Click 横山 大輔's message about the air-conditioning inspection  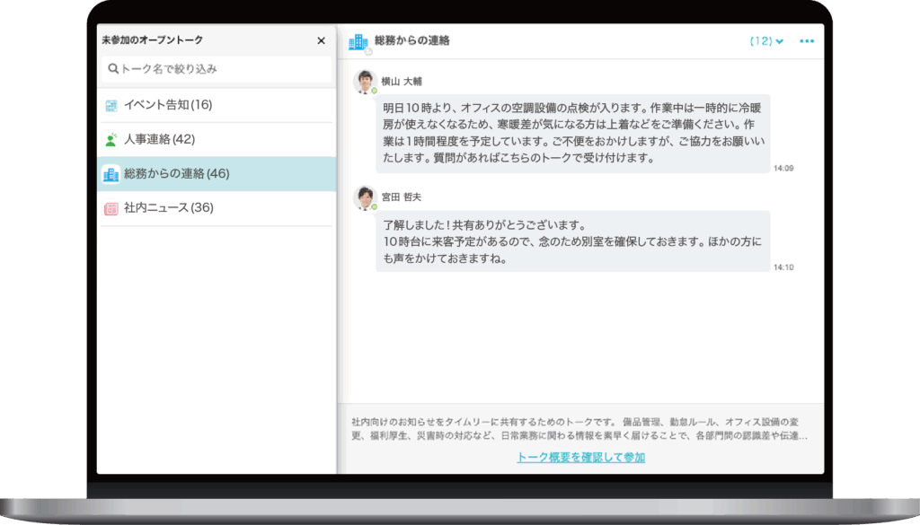(572, 133)
